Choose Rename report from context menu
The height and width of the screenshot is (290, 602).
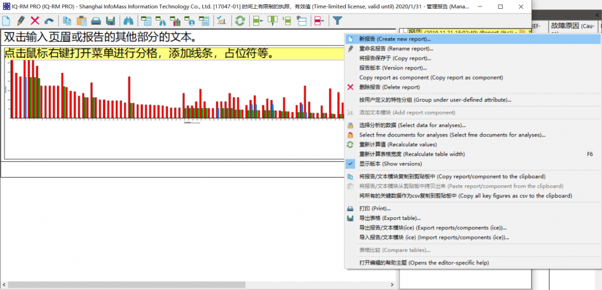(396, 48)
